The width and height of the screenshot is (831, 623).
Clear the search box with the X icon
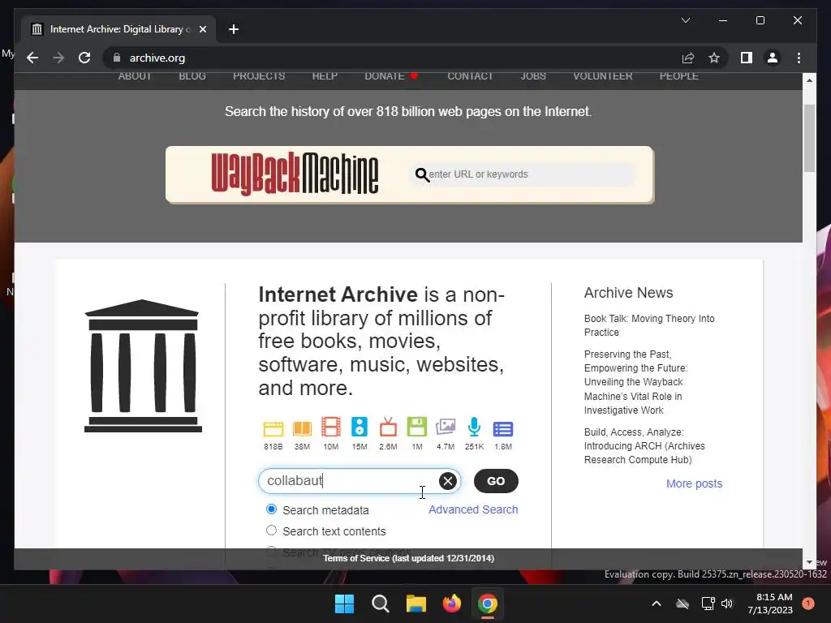pos(448,481)
